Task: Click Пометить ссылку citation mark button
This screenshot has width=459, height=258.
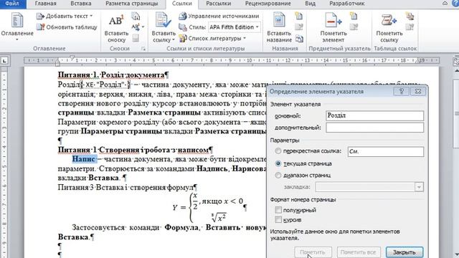Action: click(x=389, y=28)
